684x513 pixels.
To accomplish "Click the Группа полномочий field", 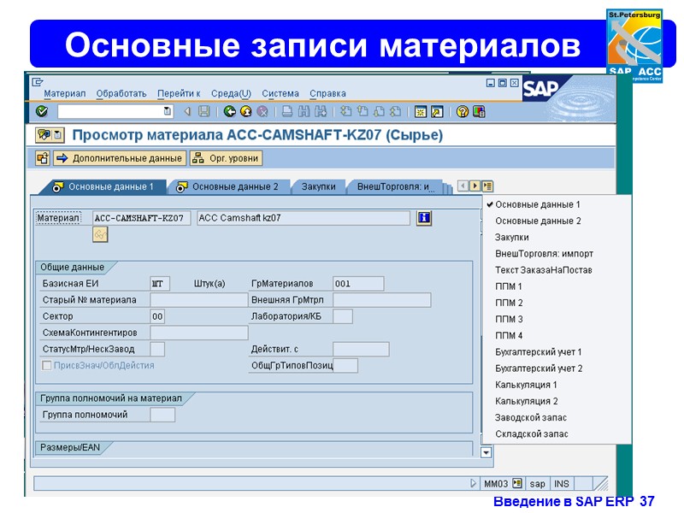I will (x=162, y=415).
